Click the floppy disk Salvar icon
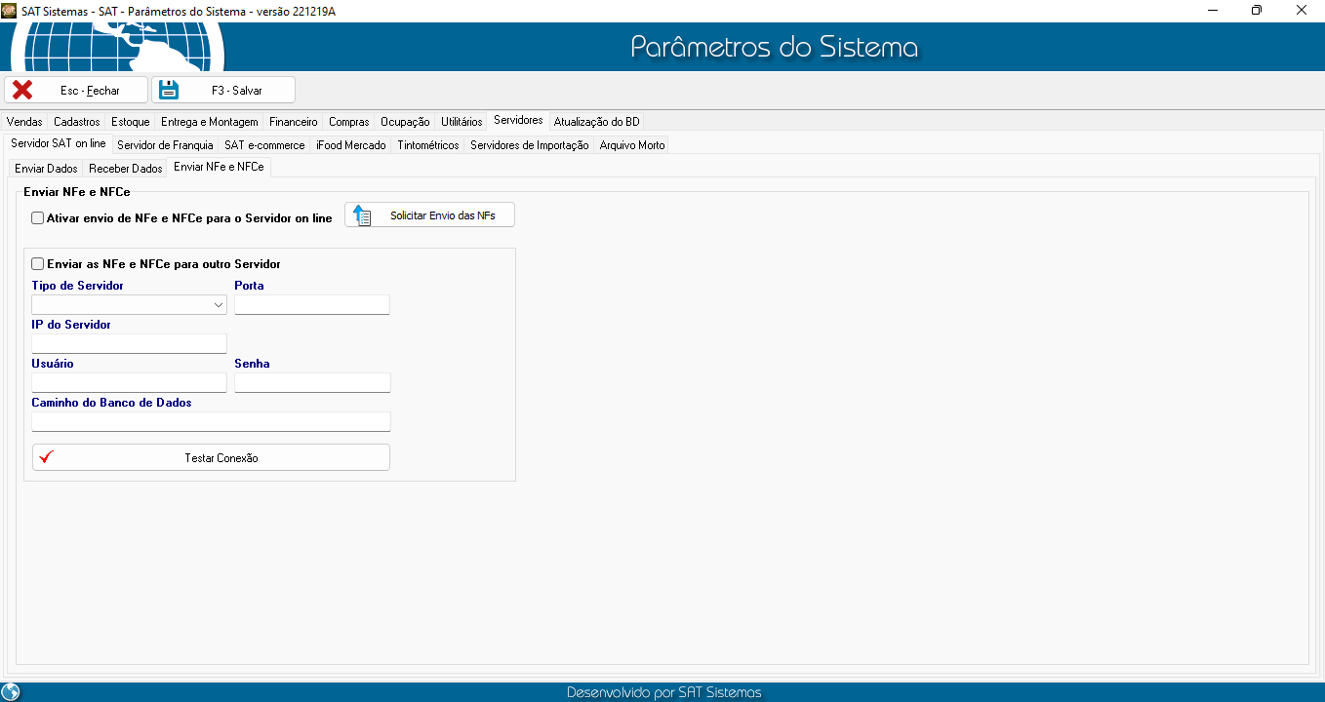The height and width of the screenshot is (702, 1325). 169,90
